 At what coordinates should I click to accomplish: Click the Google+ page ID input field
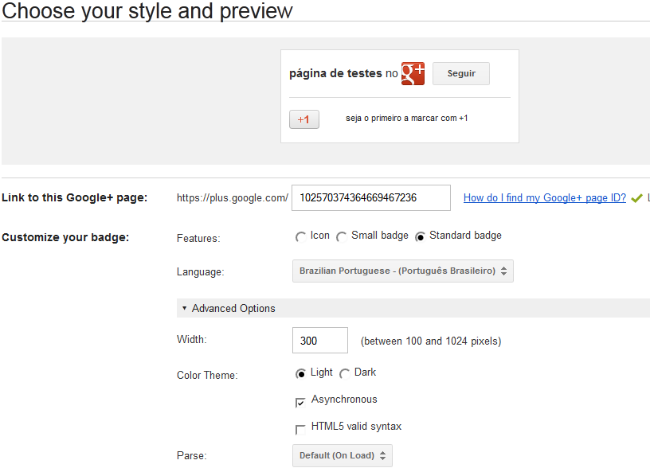[x=371, y=197]
